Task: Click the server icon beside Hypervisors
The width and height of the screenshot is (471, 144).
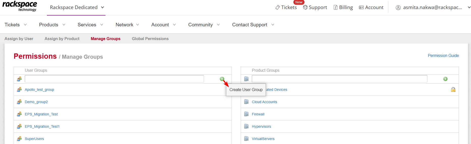Action: click(246, 126)
